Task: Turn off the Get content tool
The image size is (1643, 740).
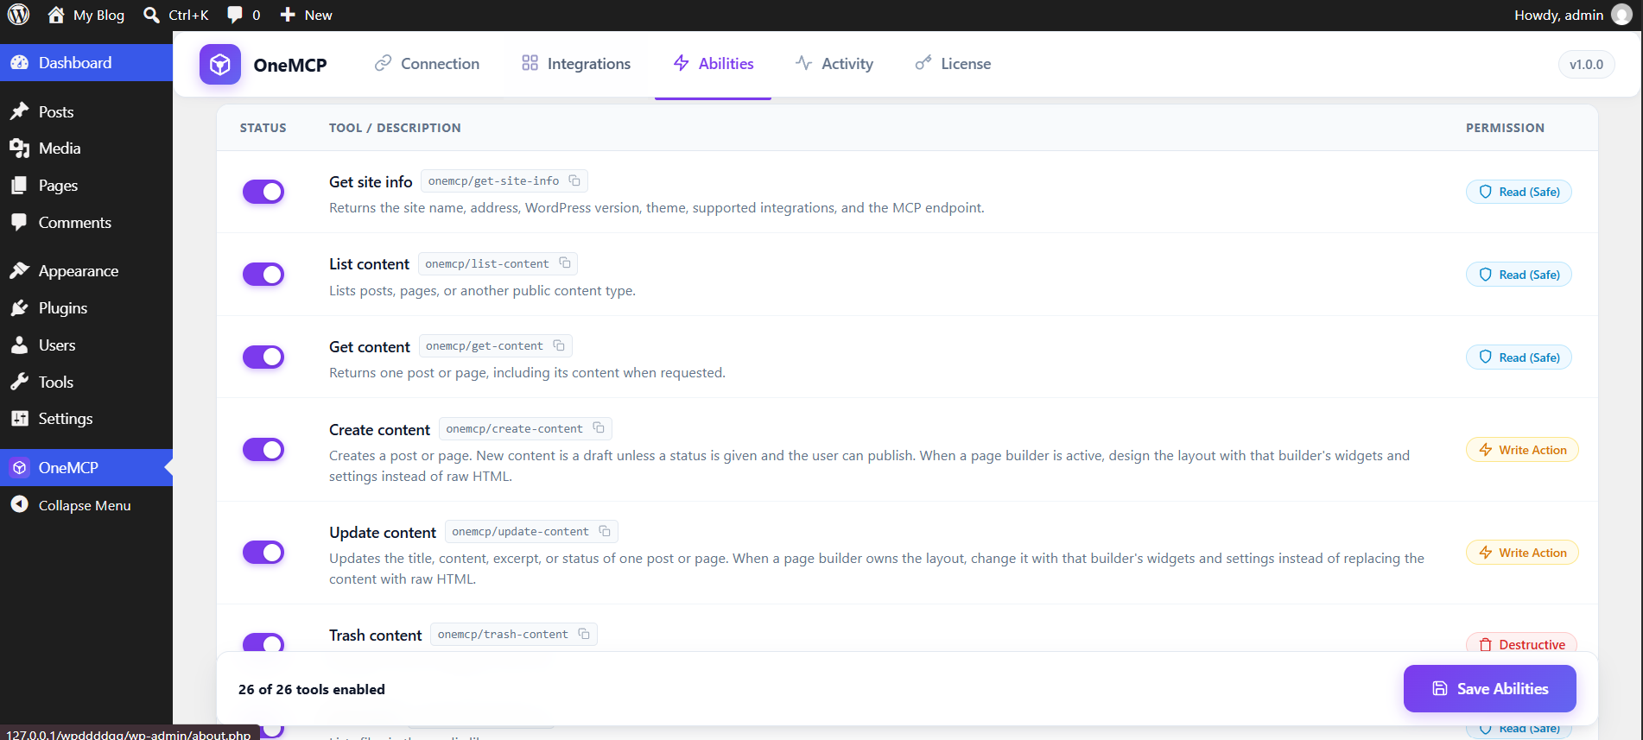Action: click(263, 357)
